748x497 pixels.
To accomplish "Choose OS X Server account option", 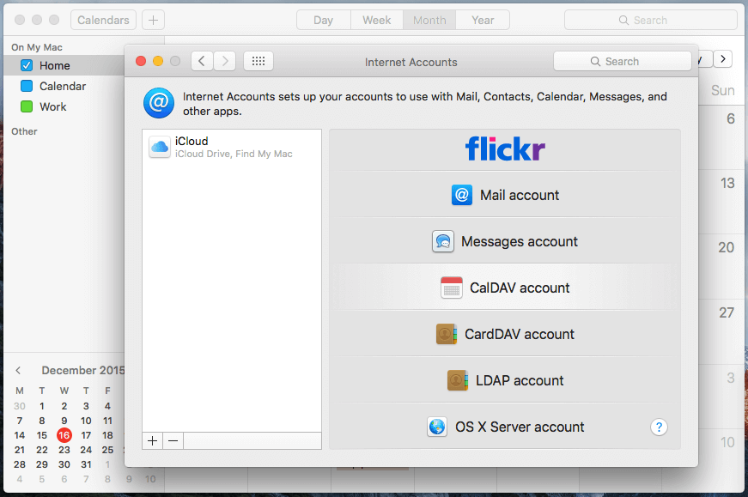I will pyautogui.click(x=505, y=427).
